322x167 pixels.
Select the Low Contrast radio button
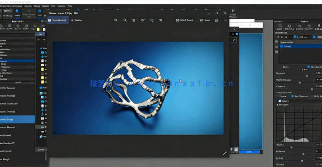pyautogui.click(x=292, y=96)
